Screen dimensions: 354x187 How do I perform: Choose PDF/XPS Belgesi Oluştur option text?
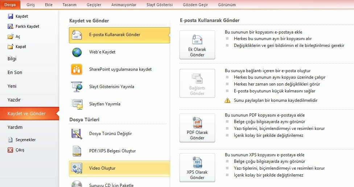click(x=112, y=151)
